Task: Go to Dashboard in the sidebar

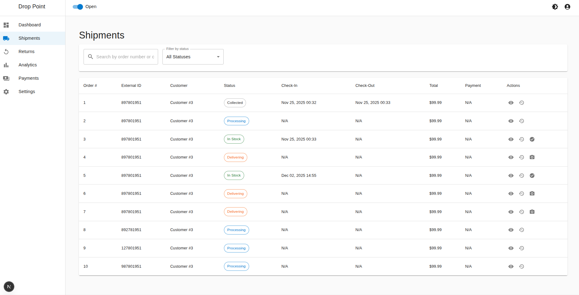Action: click(x=30, y=25)
